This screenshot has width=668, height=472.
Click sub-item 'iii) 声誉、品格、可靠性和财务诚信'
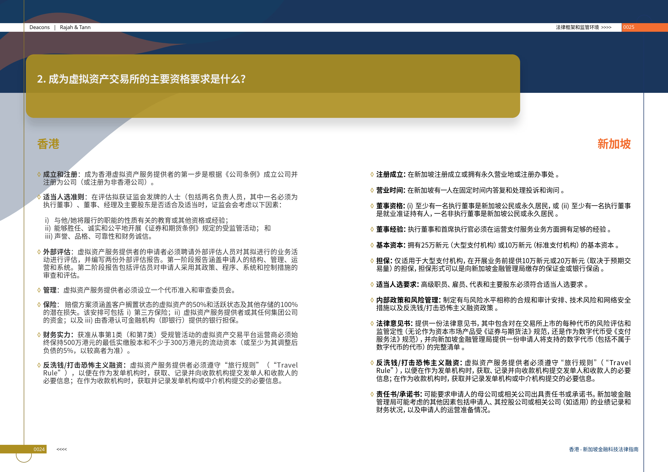pos(99,236)
